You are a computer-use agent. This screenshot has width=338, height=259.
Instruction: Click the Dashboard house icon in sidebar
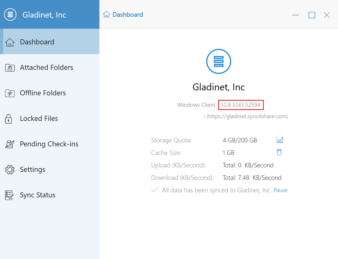click(x=10, y=42)
